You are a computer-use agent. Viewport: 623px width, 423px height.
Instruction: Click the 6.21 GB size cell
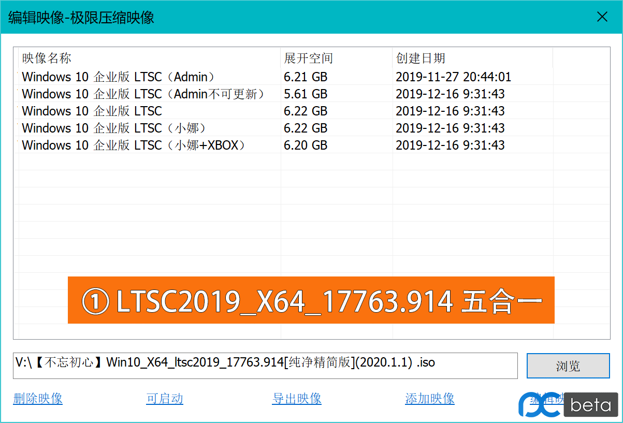(x=306, y=77)
